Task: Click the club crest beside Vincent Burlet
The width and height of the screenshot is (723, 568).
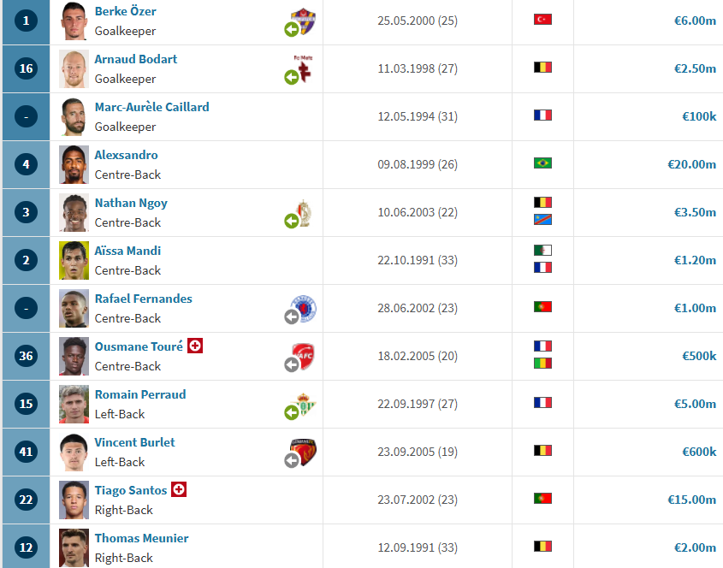Action: [304, 452]
